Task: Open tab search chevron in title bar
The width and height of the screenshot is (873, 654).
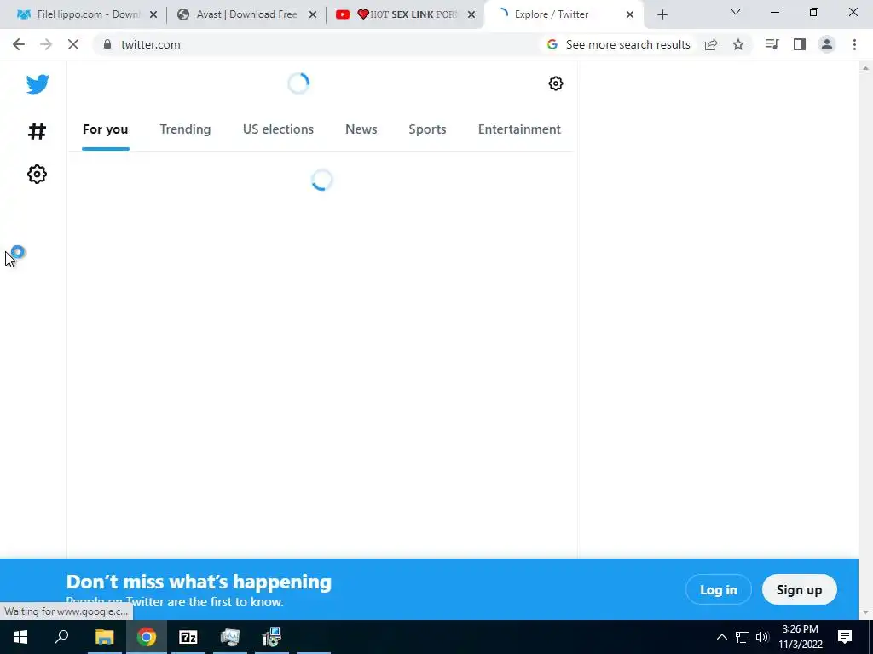Action: click(736, 12)
